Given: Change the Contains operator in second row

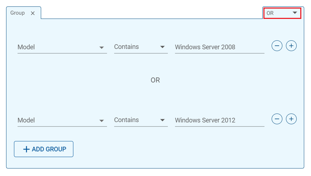Looking at the screenshot, I should pyautogui.click(x=141, y=120).
